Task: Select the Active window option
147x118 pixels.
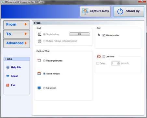Action: [x=44, y=74]
